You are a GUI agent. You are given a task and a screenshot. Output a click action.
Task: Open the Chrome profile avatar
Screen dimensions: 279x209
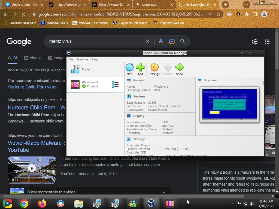(264, 14)
